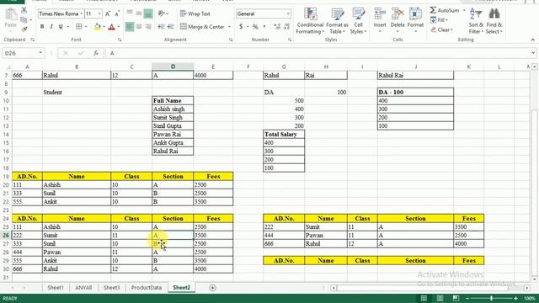539x303 pixels.
Task: Select Middle Align icon
Action: click(x=139, y=13)
